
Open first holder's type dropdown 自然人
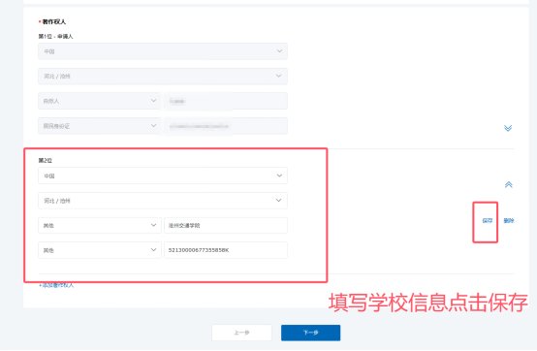tap(99, 101)
